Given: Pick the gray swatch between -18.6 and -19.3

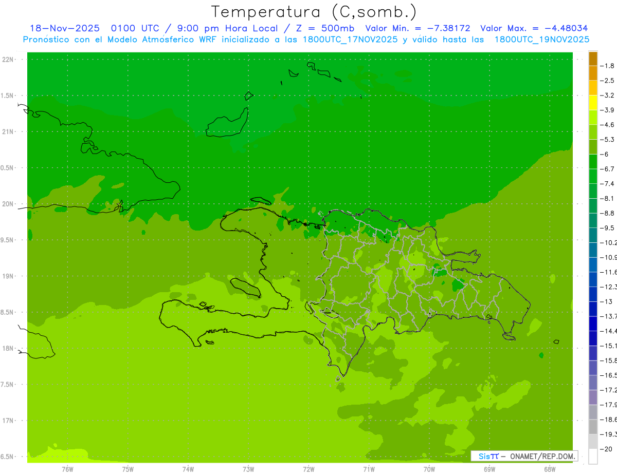Looking at the screenshot, I should click(593, 426).
